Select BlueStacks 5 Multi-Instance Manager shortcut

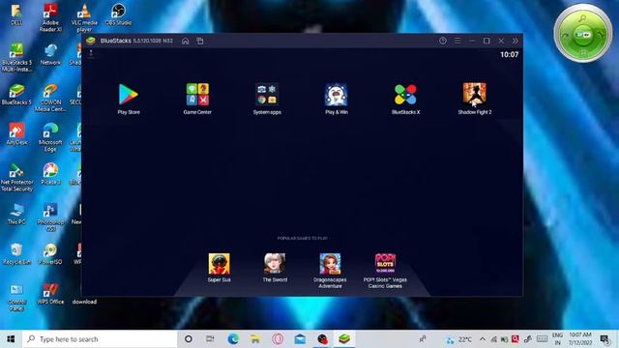click(16, 58)
